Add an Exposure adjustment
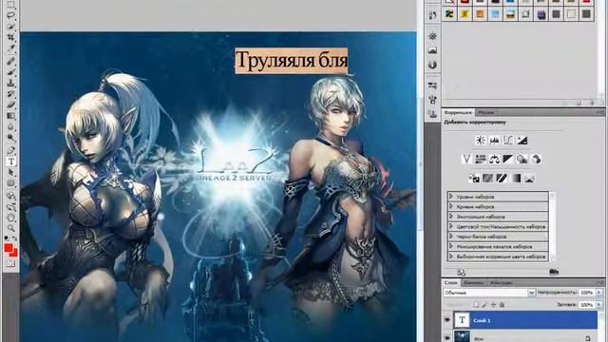The height and width of the screenshot is (342, 608). pos(522,141)
